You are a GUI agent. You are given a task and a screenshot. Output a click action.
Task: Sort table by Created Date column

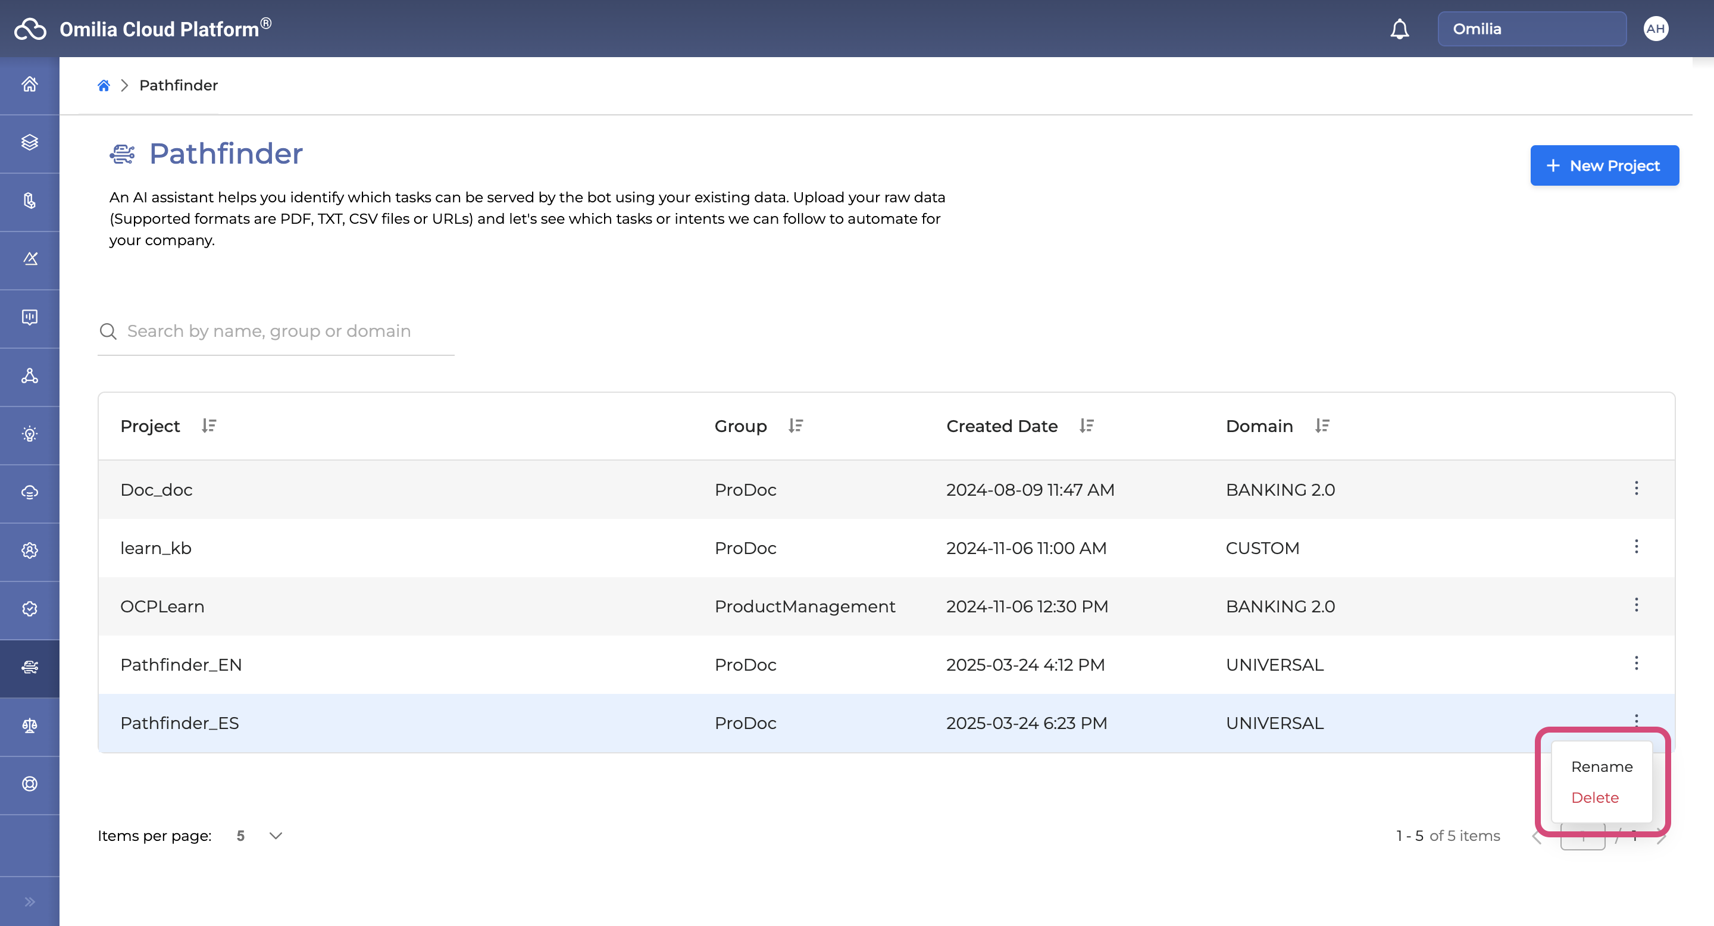(x=1087, y=426)
